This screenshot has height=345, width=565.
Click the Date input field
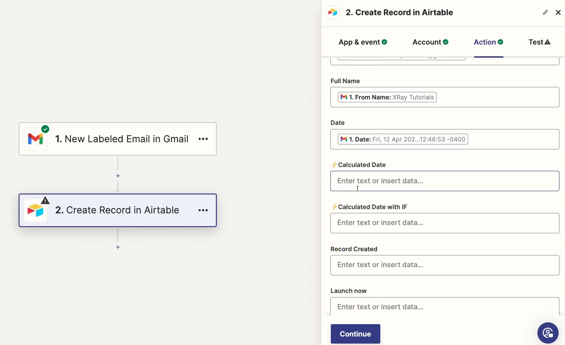445,139
